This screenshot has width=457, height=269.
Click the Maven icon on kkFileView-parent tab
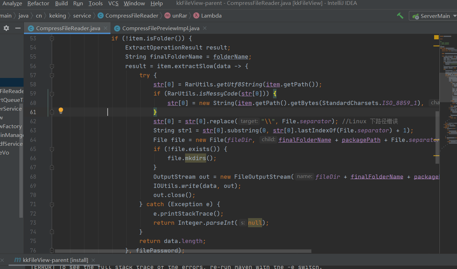[17, 260]
